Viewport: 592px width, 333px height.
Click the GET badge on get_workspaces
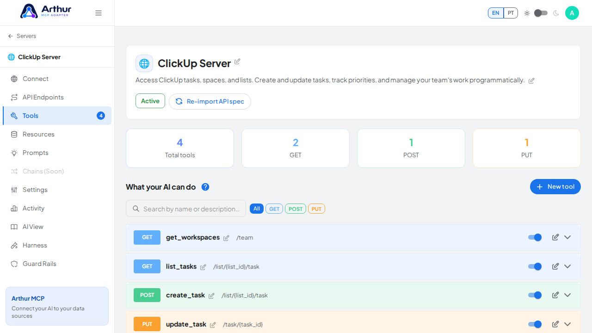pyautogui.click(x=147, y=237)
